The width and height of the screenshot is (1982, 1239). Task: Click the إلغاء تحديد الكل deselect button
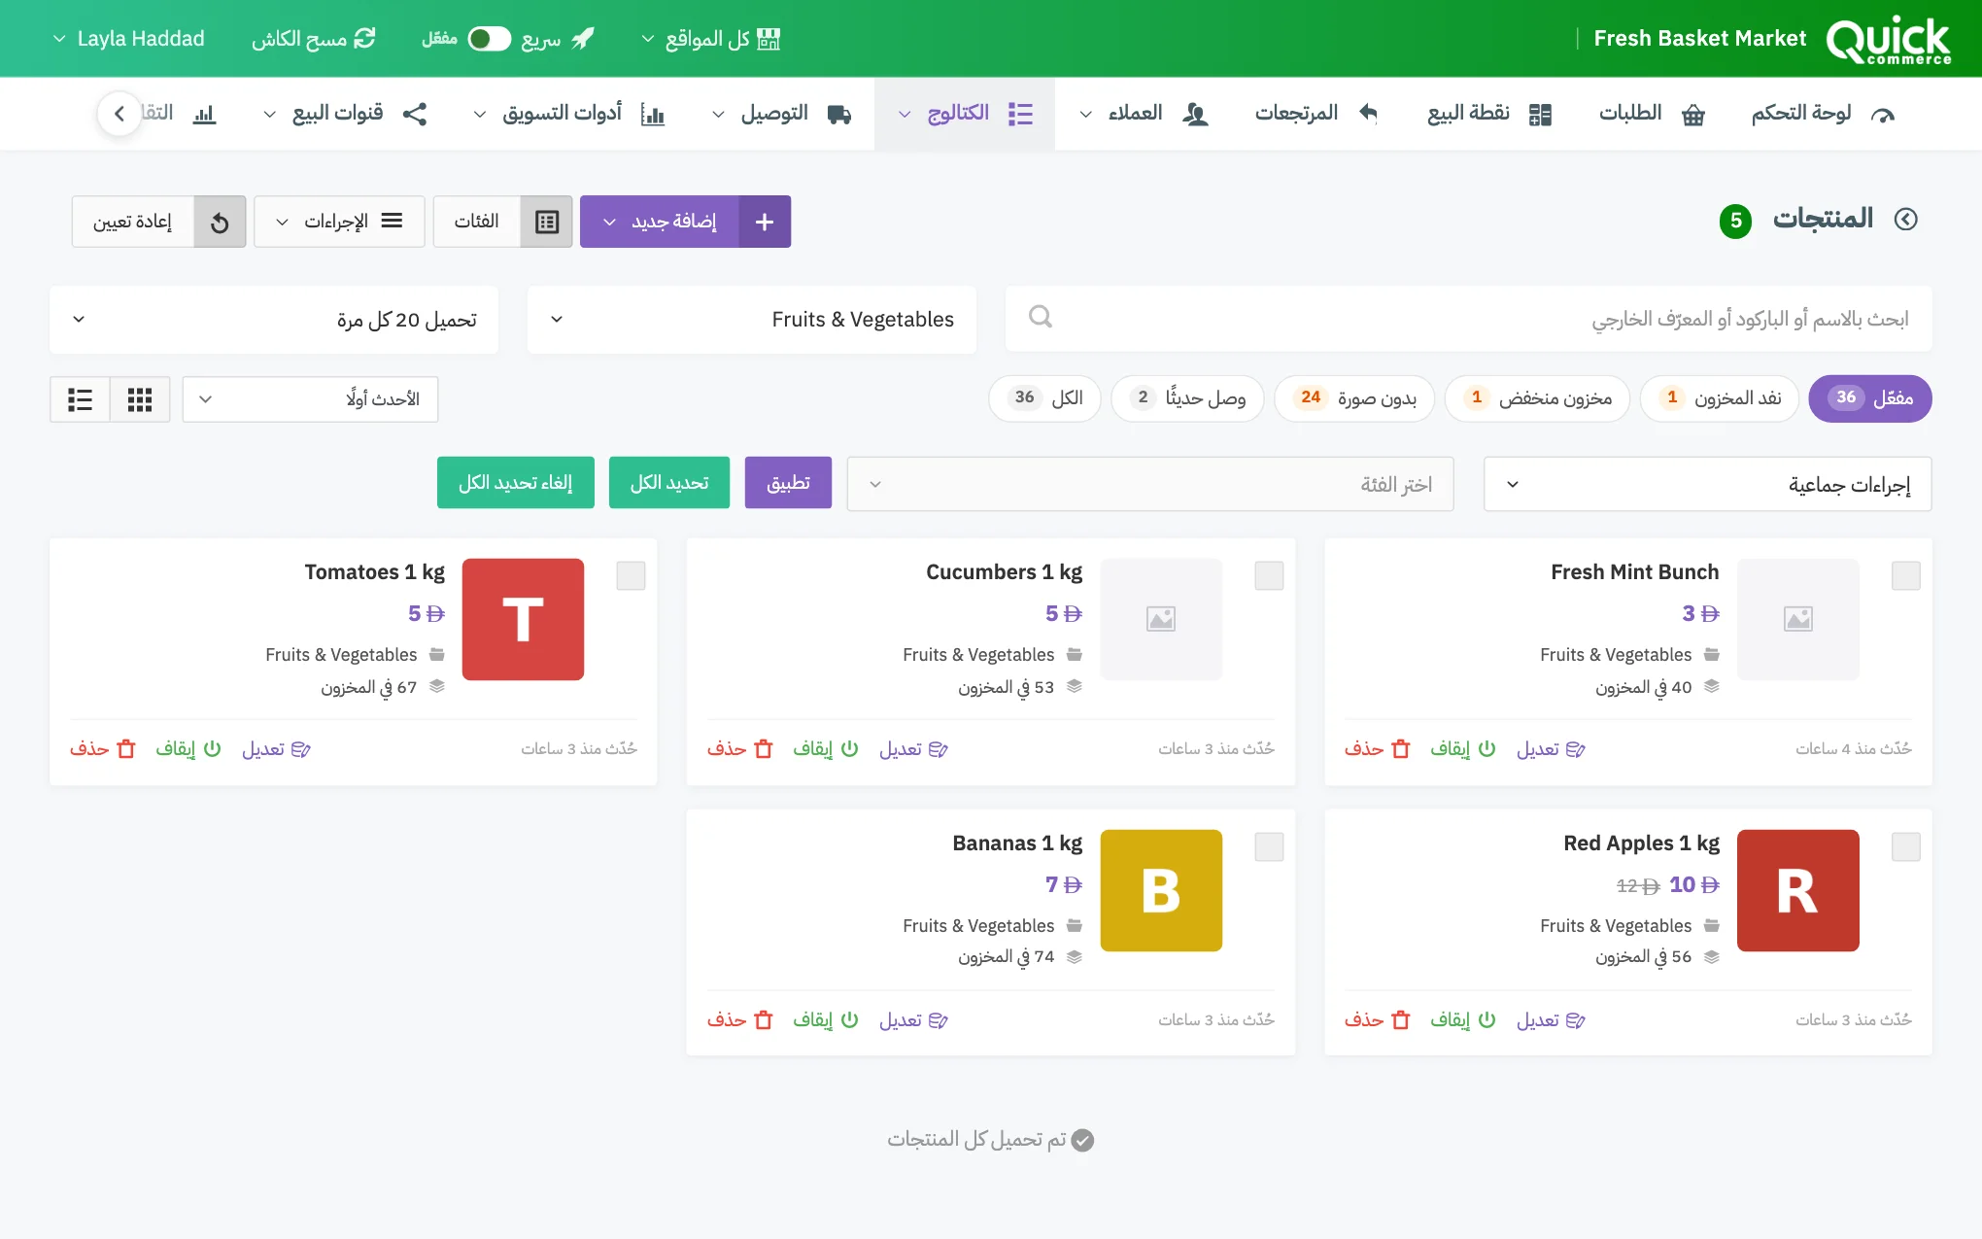click(x=516, y=483)
